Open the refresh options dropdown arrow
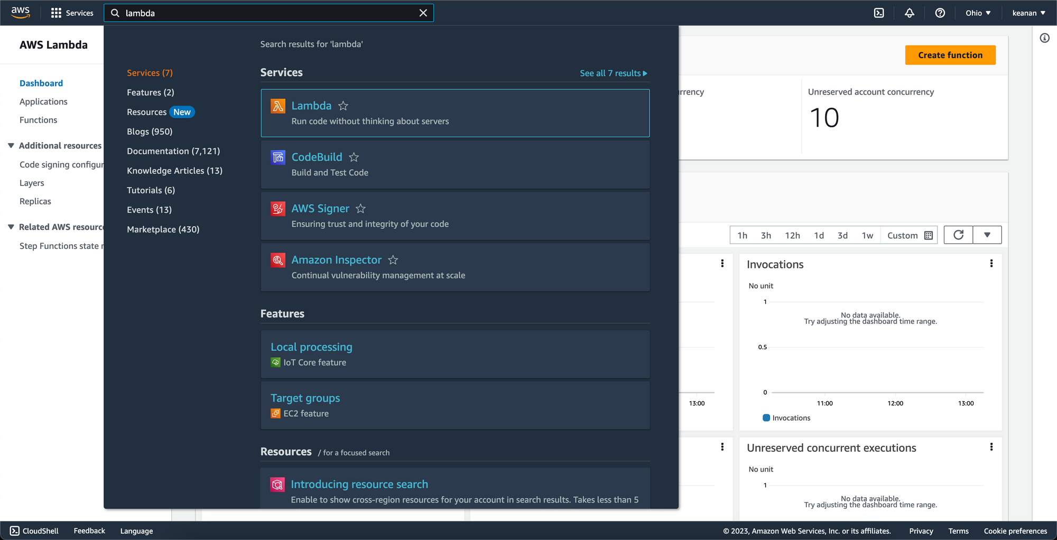The height and width of the screenshot is (540, 1057). pos(987,235)
